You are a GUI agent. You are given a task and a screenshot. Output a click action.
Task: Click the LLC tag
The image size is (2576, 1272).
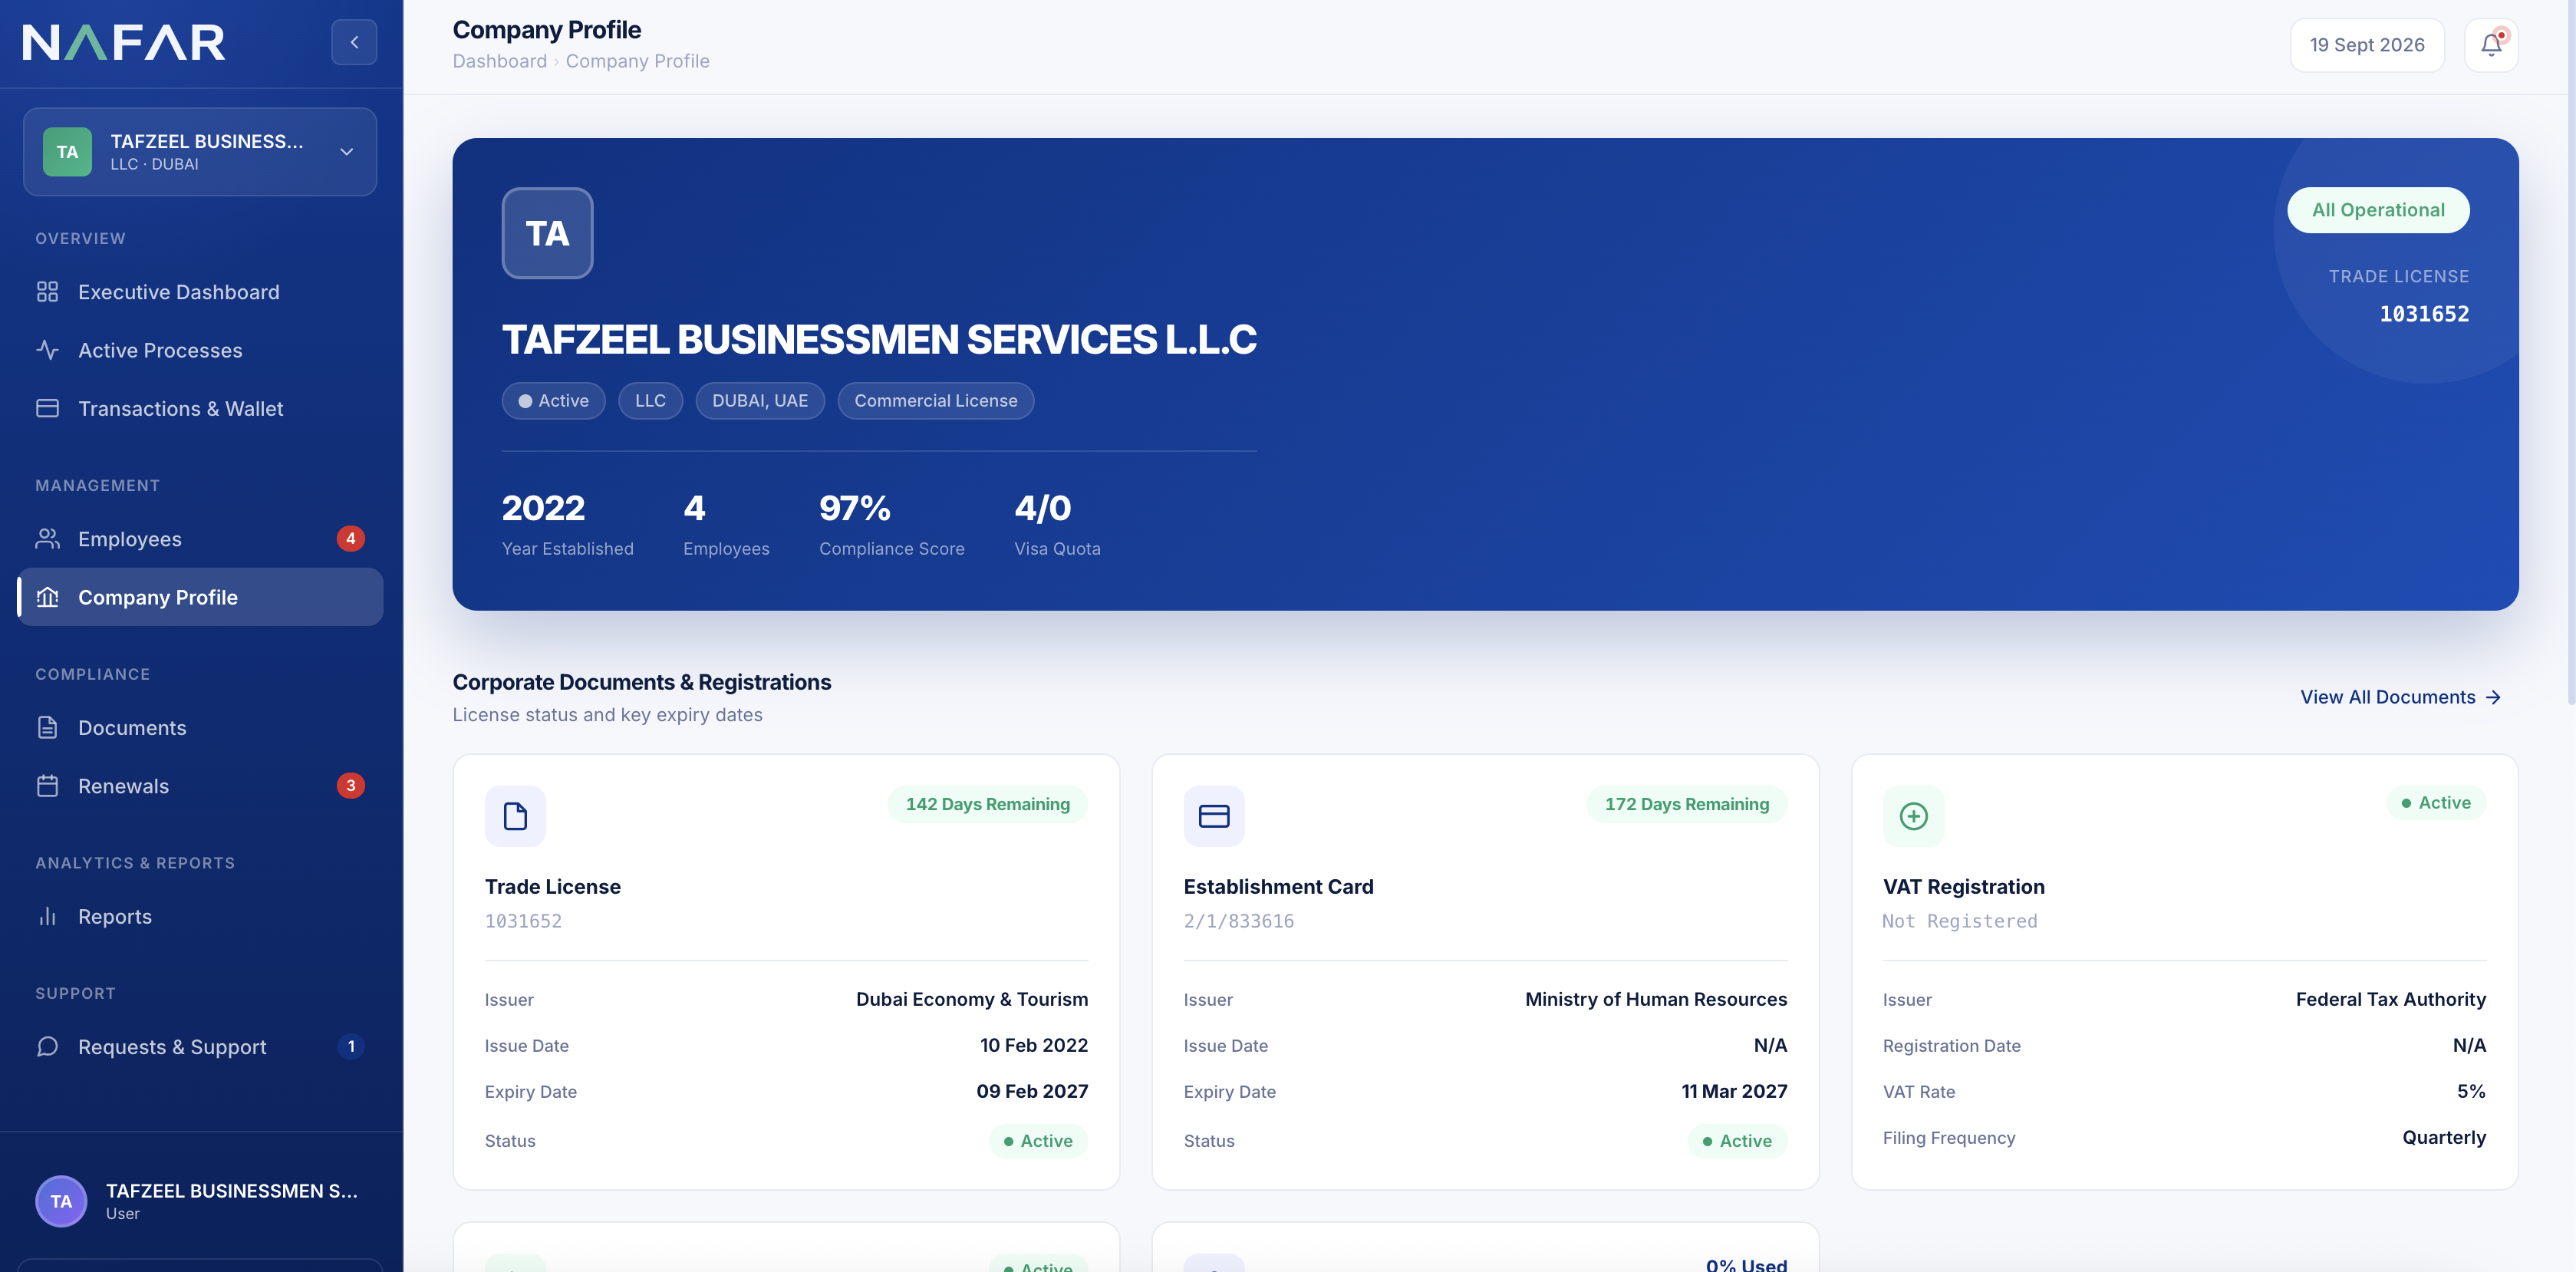pyautogui.click(x=650, y=401)
